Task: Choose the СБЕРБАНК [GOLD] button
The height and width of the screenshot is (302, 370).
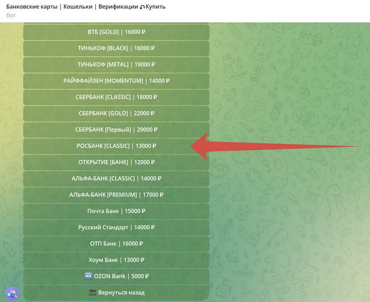Action: 116,114
